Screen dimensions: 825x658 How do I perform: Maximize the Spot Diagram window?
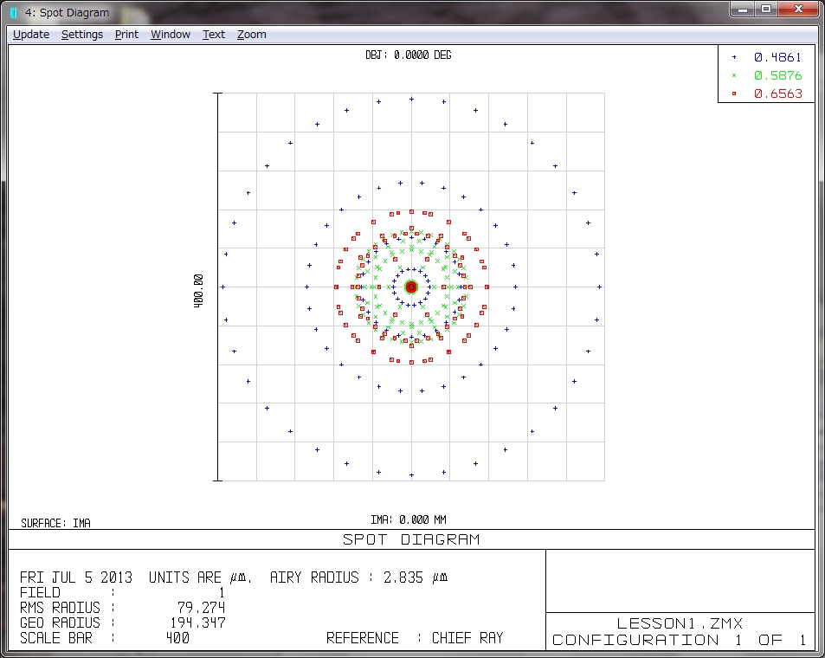766,10
